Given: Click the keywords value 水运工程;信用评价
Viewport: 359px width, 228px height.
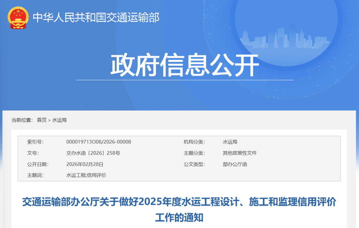Looking at the screenshot, I should (86, 175).
